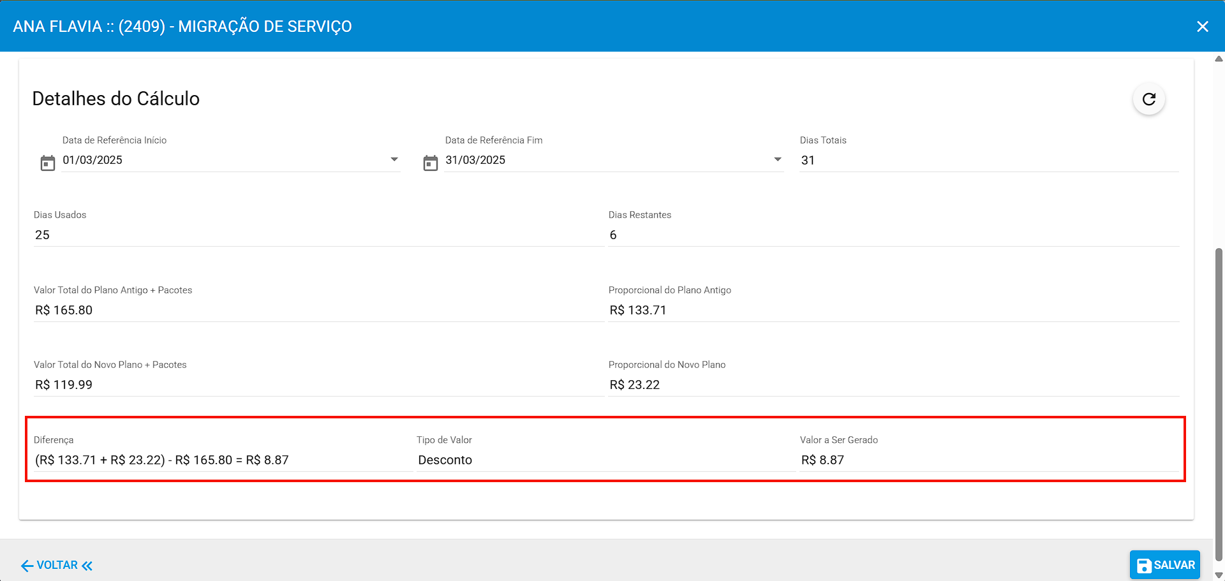Click the dialog title ANA FLAVIA :: (2409)

click(x=182, y=26)
